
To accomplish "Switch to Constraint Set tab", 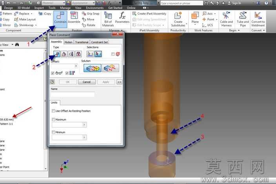I will [x=100, y=42].
